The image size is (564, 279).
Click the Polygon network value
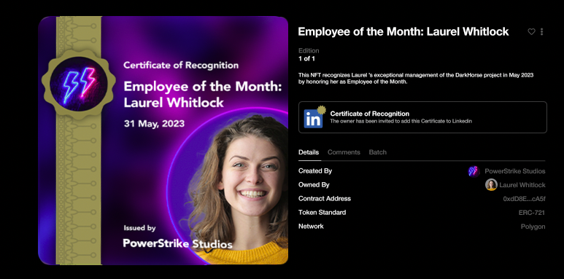tap(533, 227)
